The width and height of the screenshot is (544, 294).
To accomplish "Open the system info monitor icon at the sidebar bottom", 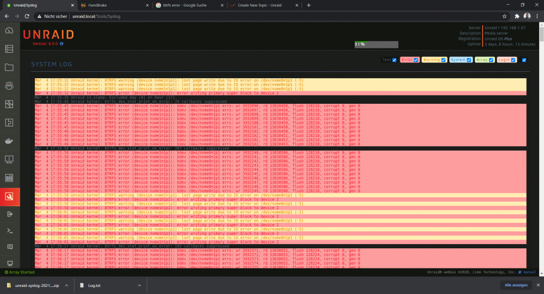I will point(10,263).
